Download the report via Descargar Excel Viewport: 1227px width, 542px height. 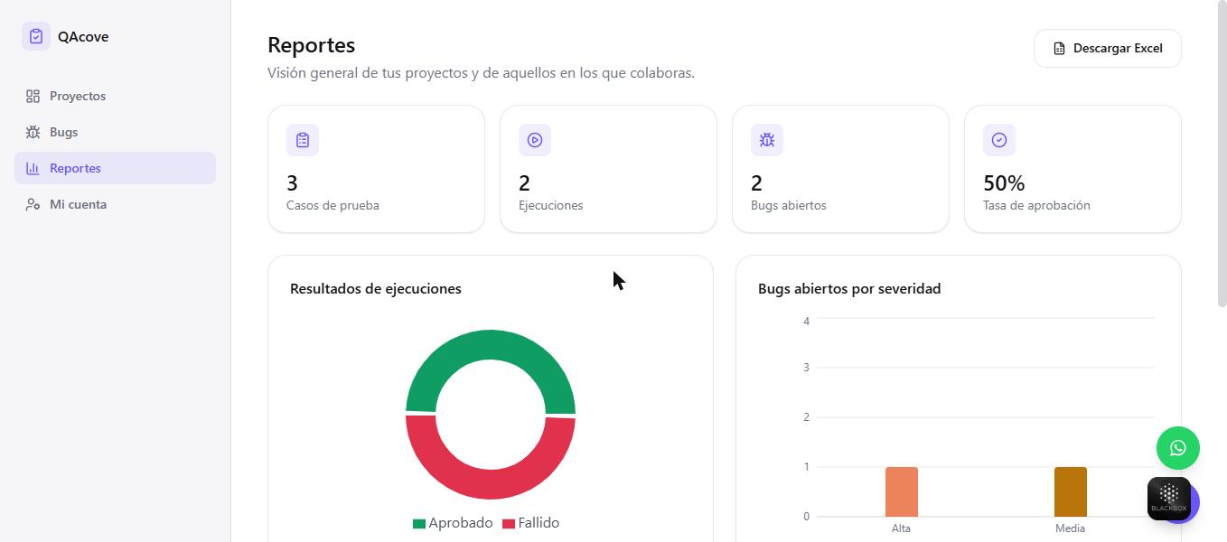[x=1107, y=48]
